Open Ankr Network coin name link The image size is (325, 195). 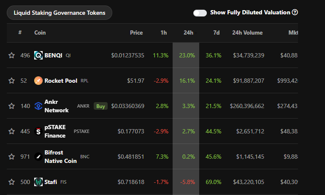pos(57,106)
